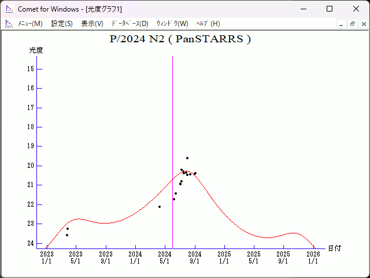This screenshot has height=278, width=370.
Task: Click the document icon left of メニュー
Action: pyautogui.click(x=9, y=24)
